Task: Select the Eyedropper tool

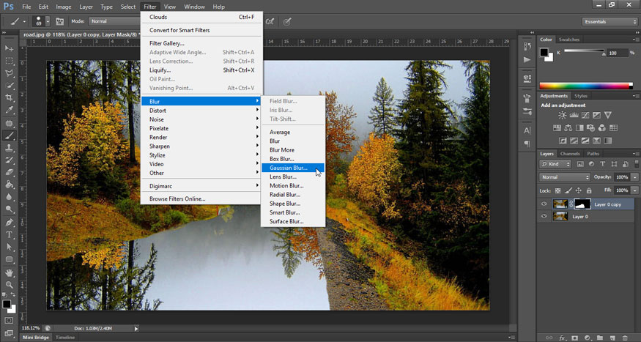Action: point(10,111)
